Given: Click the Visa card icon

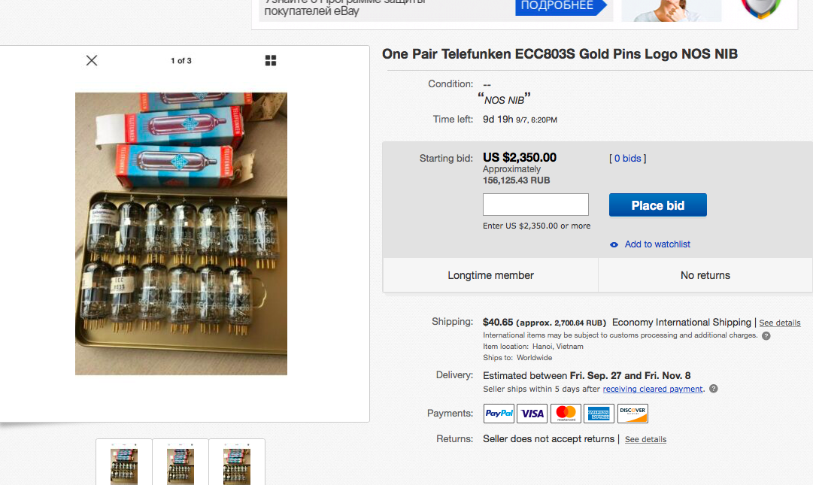Looking at the screenshot, I should pyautogui.click(x=532, y=413).
